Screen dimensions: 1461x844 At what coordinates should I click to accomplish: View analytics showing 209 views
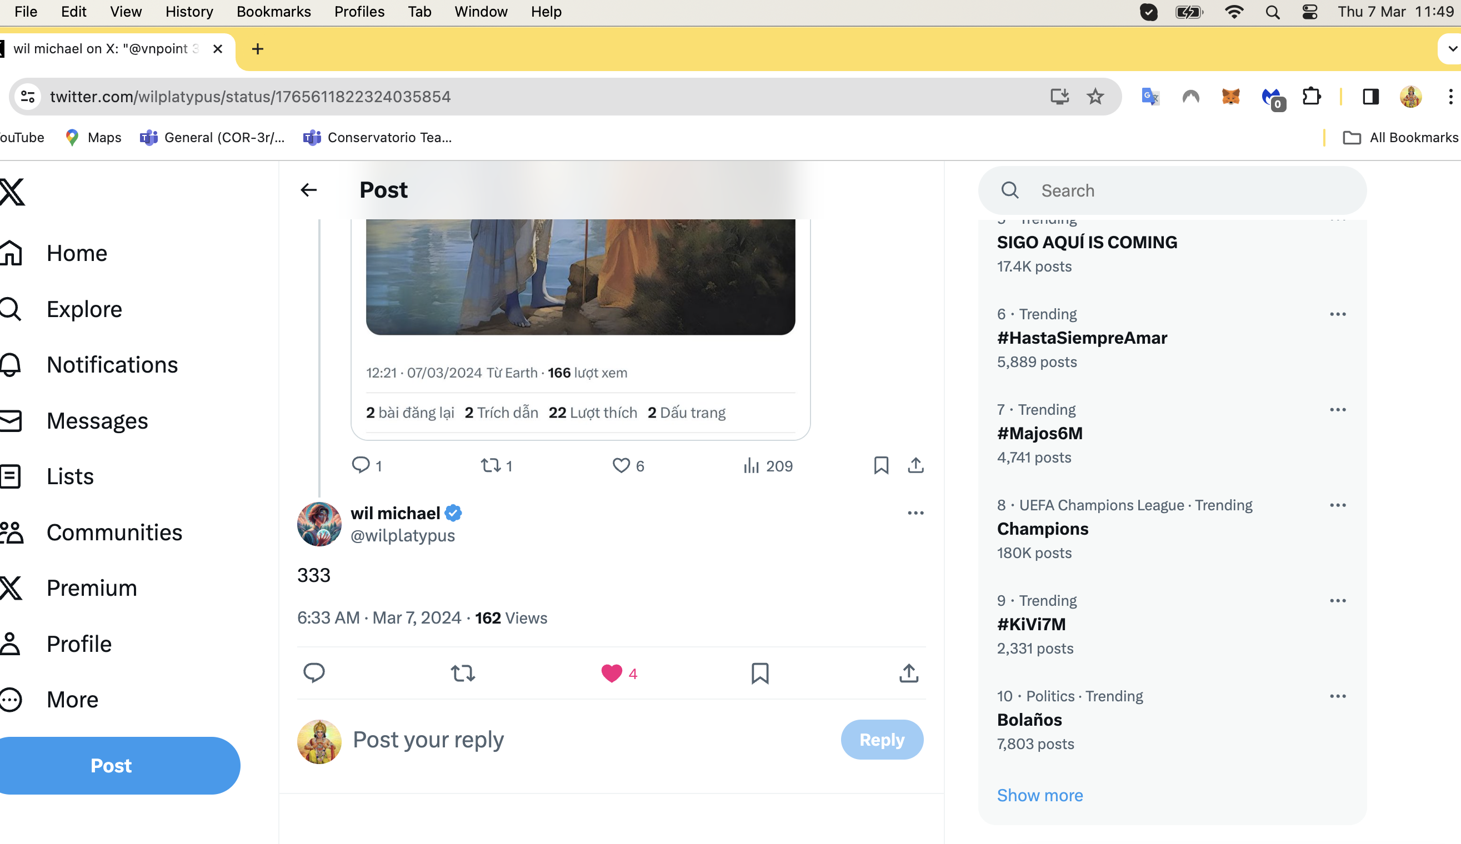point(768,465)
